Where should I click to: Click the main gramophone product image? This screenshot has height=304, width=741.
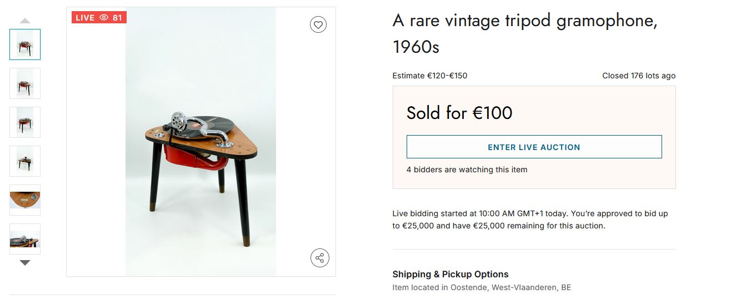pos(201,142)
